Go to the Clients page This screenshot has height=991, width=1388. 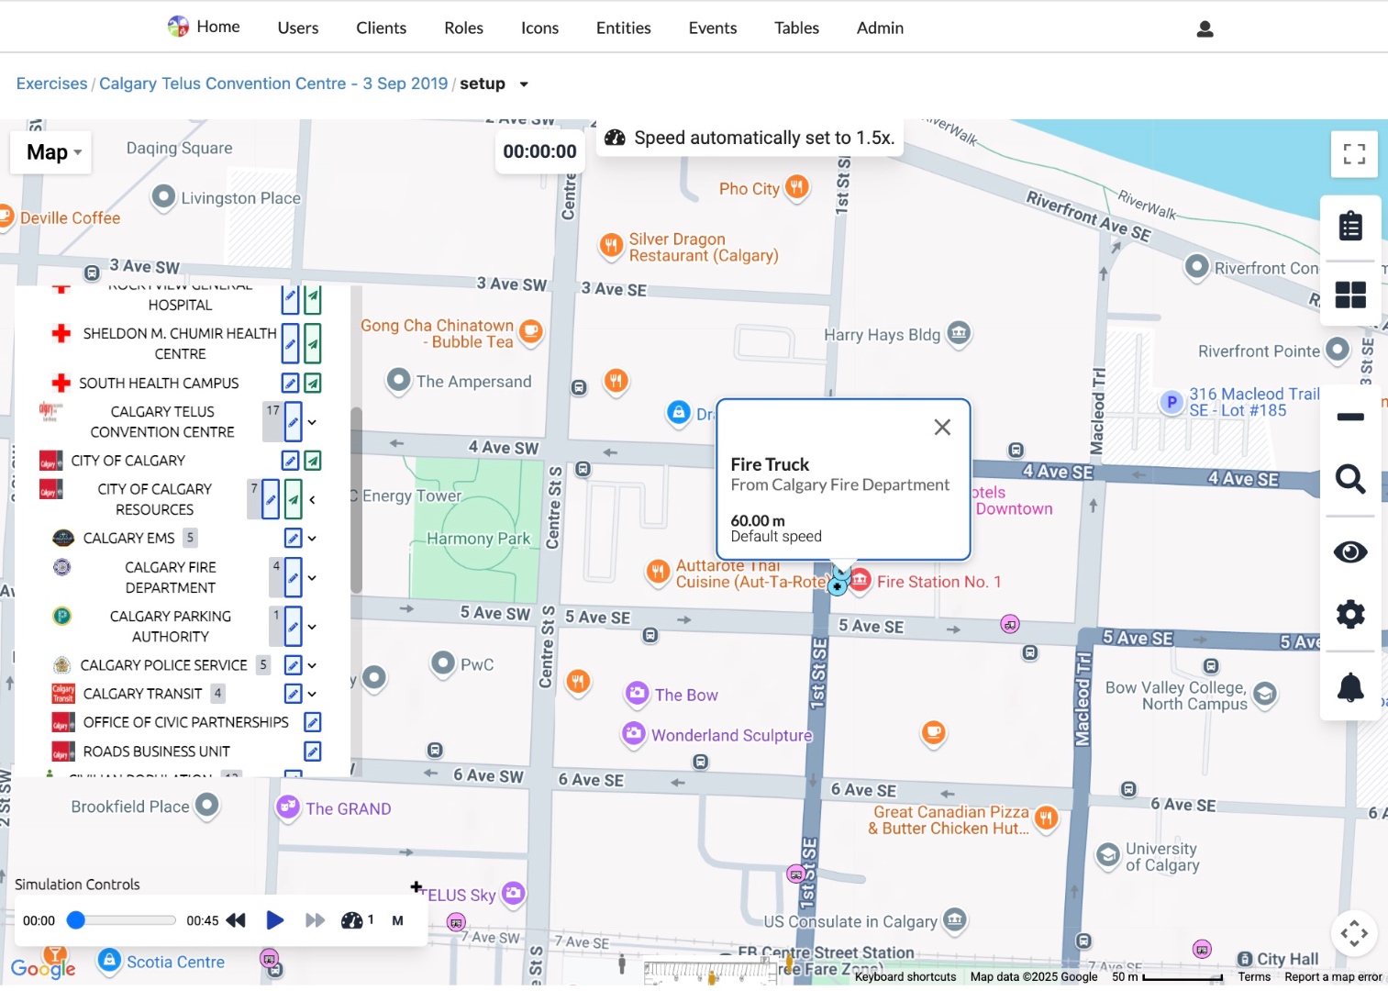coord(381,28)
